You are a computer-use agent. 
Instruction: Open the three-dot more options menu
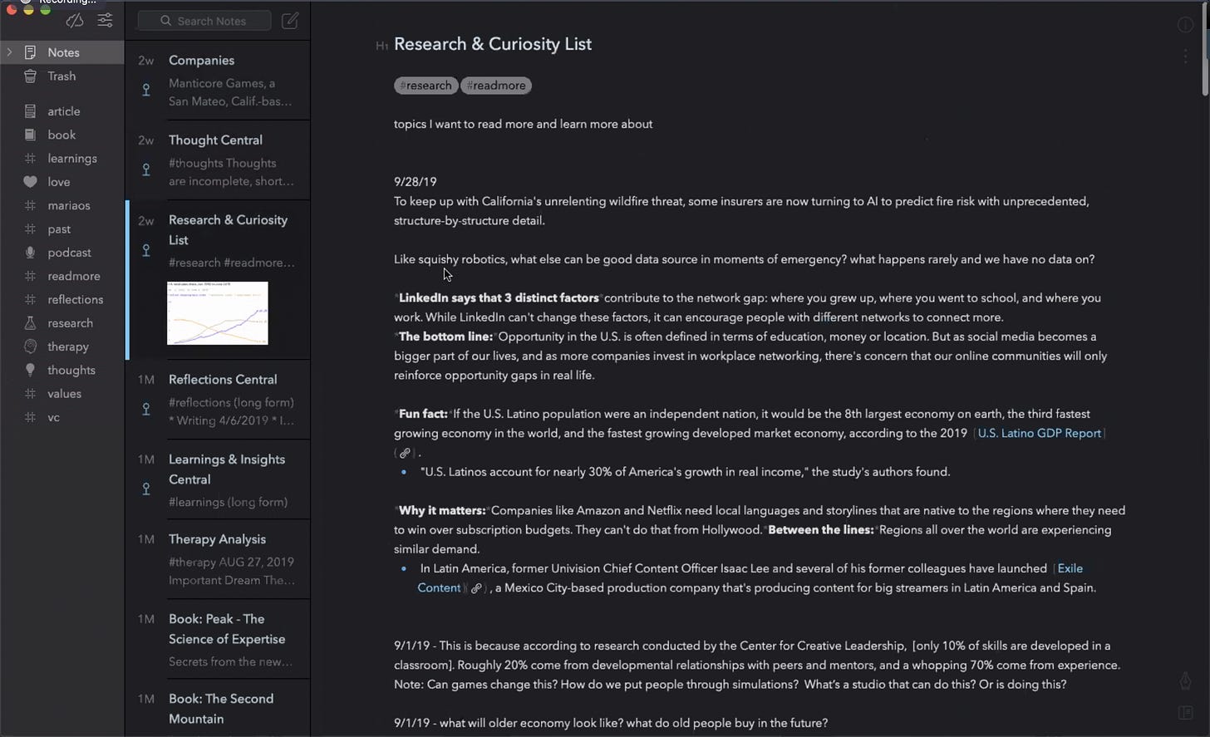click(1186, 56)
